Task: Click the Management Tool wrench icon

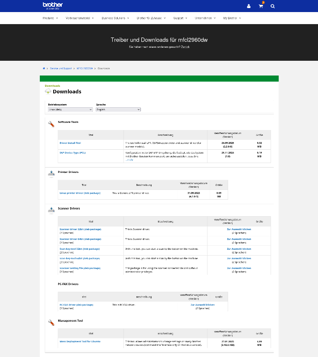Action: point(51,323)
